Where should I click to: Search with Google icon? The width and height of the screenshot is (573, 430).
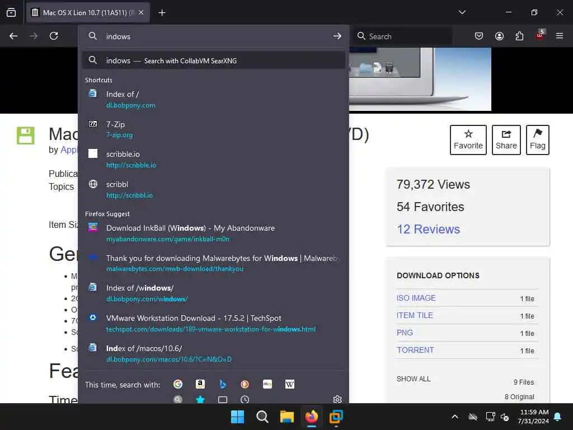click(178, 384)
